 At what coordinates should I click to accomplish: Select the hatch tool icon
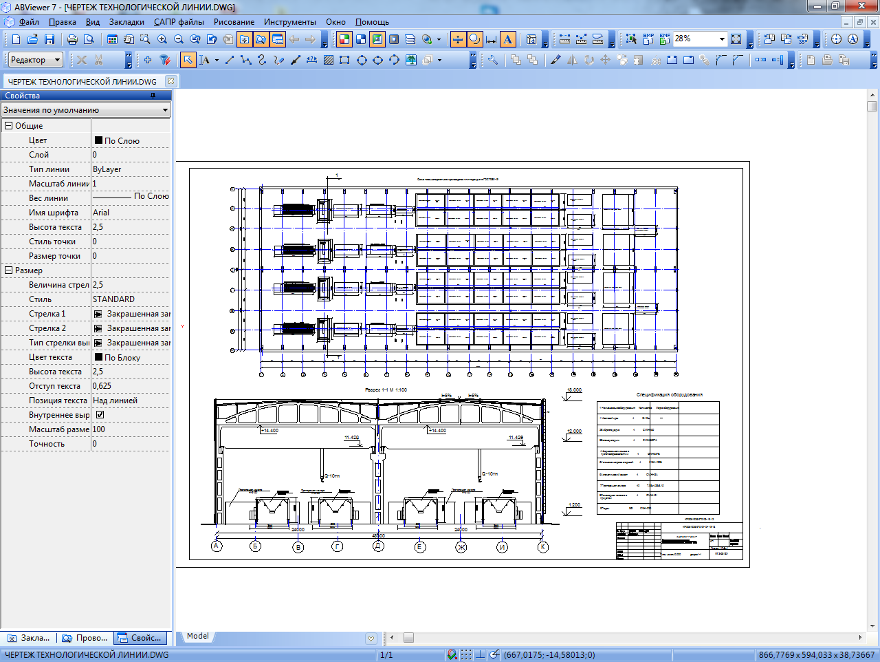pyautogui.click(x=329, y=60)
